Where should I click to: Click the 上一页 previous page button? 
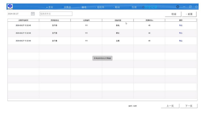(170, 106)
